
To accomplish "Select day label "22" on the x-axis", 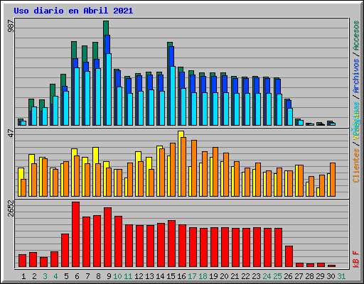I will (245, 276).
